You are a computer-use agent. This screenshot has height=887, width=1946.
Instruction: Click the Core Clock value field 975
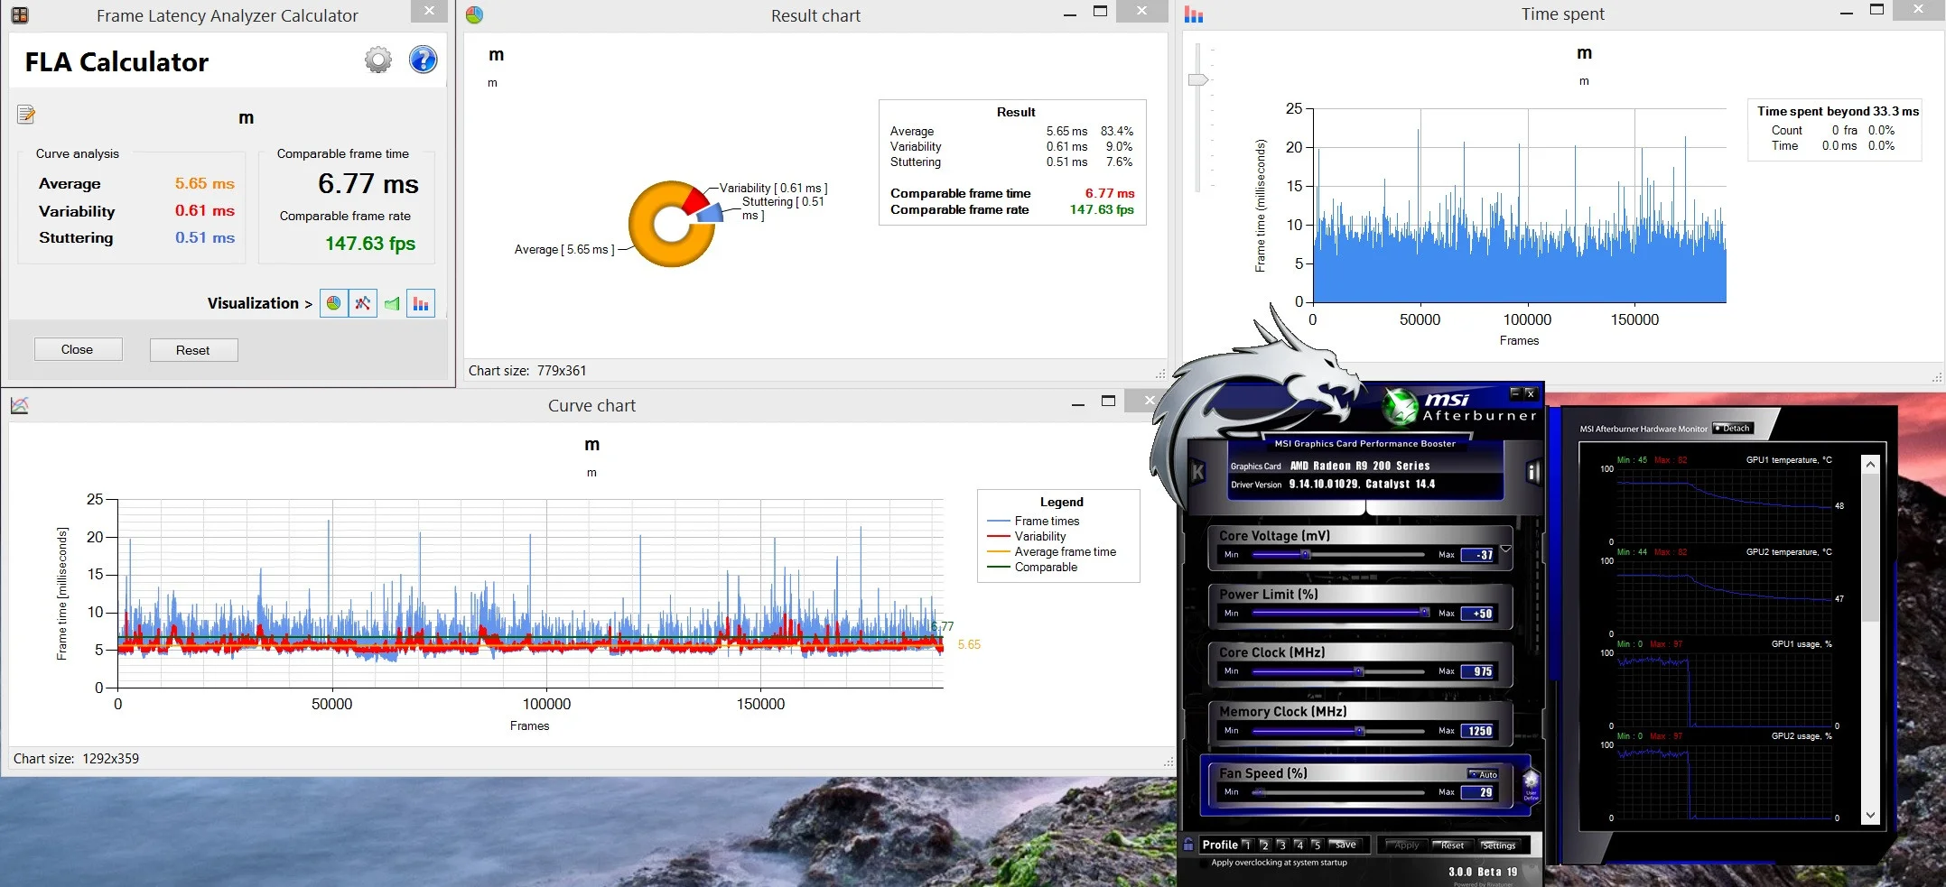[x=1479, y=671]
